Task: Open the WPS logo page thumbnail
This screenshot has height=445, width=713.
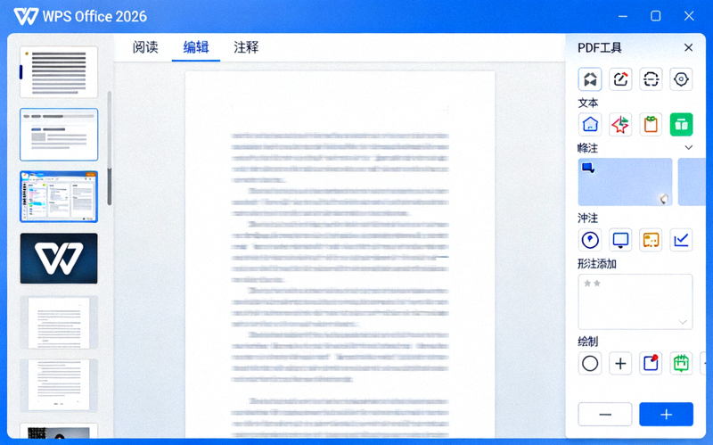Action: tap(59, 259)
